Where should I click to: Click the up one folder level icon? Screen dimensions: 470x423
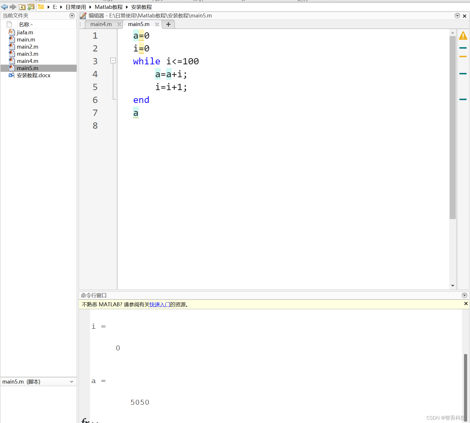tap(22, 7)
